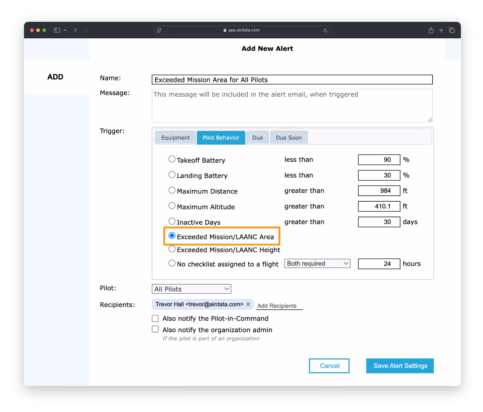Switch to the Equipment tab

(x=175, y=137)
